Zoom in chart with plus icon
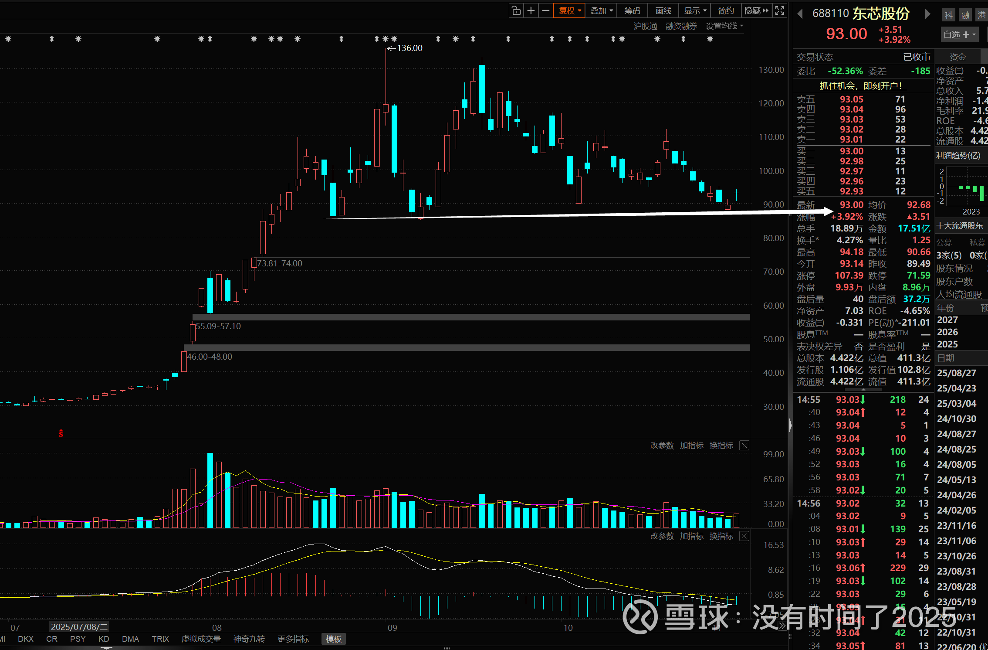988x650 pixels. point(531,10)
